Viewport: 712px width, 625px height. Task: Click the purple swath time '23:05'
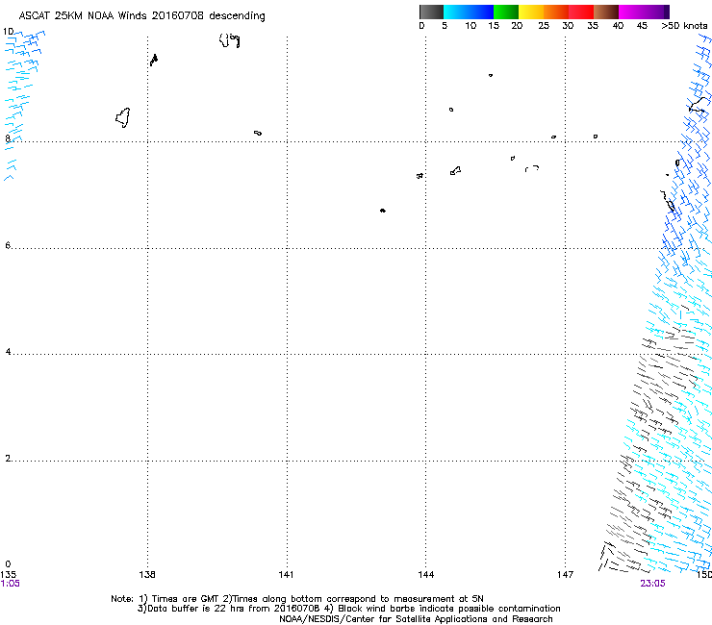[652, 584]
